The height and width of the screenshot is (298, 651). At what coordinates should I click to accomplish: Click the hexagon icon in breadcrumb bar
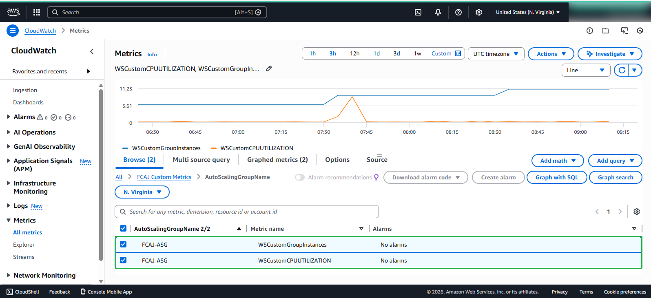(x=640, y=31)
